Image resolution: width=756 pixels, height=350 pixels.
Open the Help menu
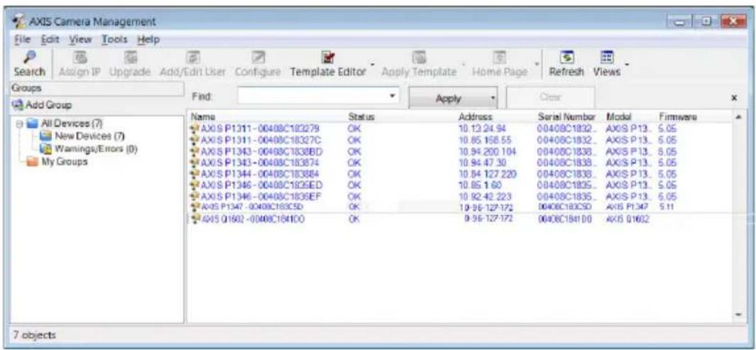click(148, 38)
